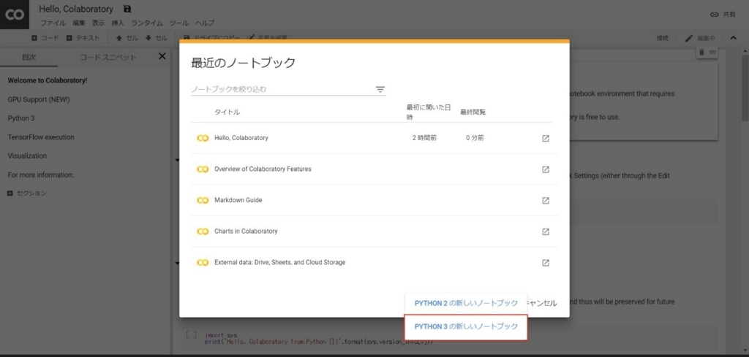
Task: Open Markdown Guide in new tab icon
Action: pos(546,200)
